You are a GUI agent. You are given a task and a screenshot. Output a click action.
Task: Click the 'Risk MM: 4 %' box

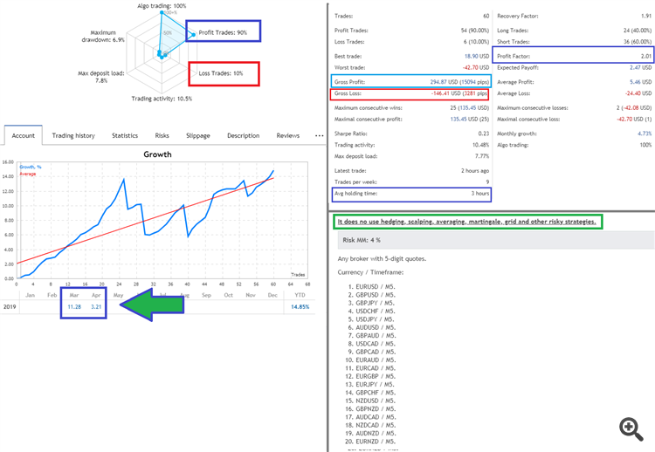click(496, 241)
